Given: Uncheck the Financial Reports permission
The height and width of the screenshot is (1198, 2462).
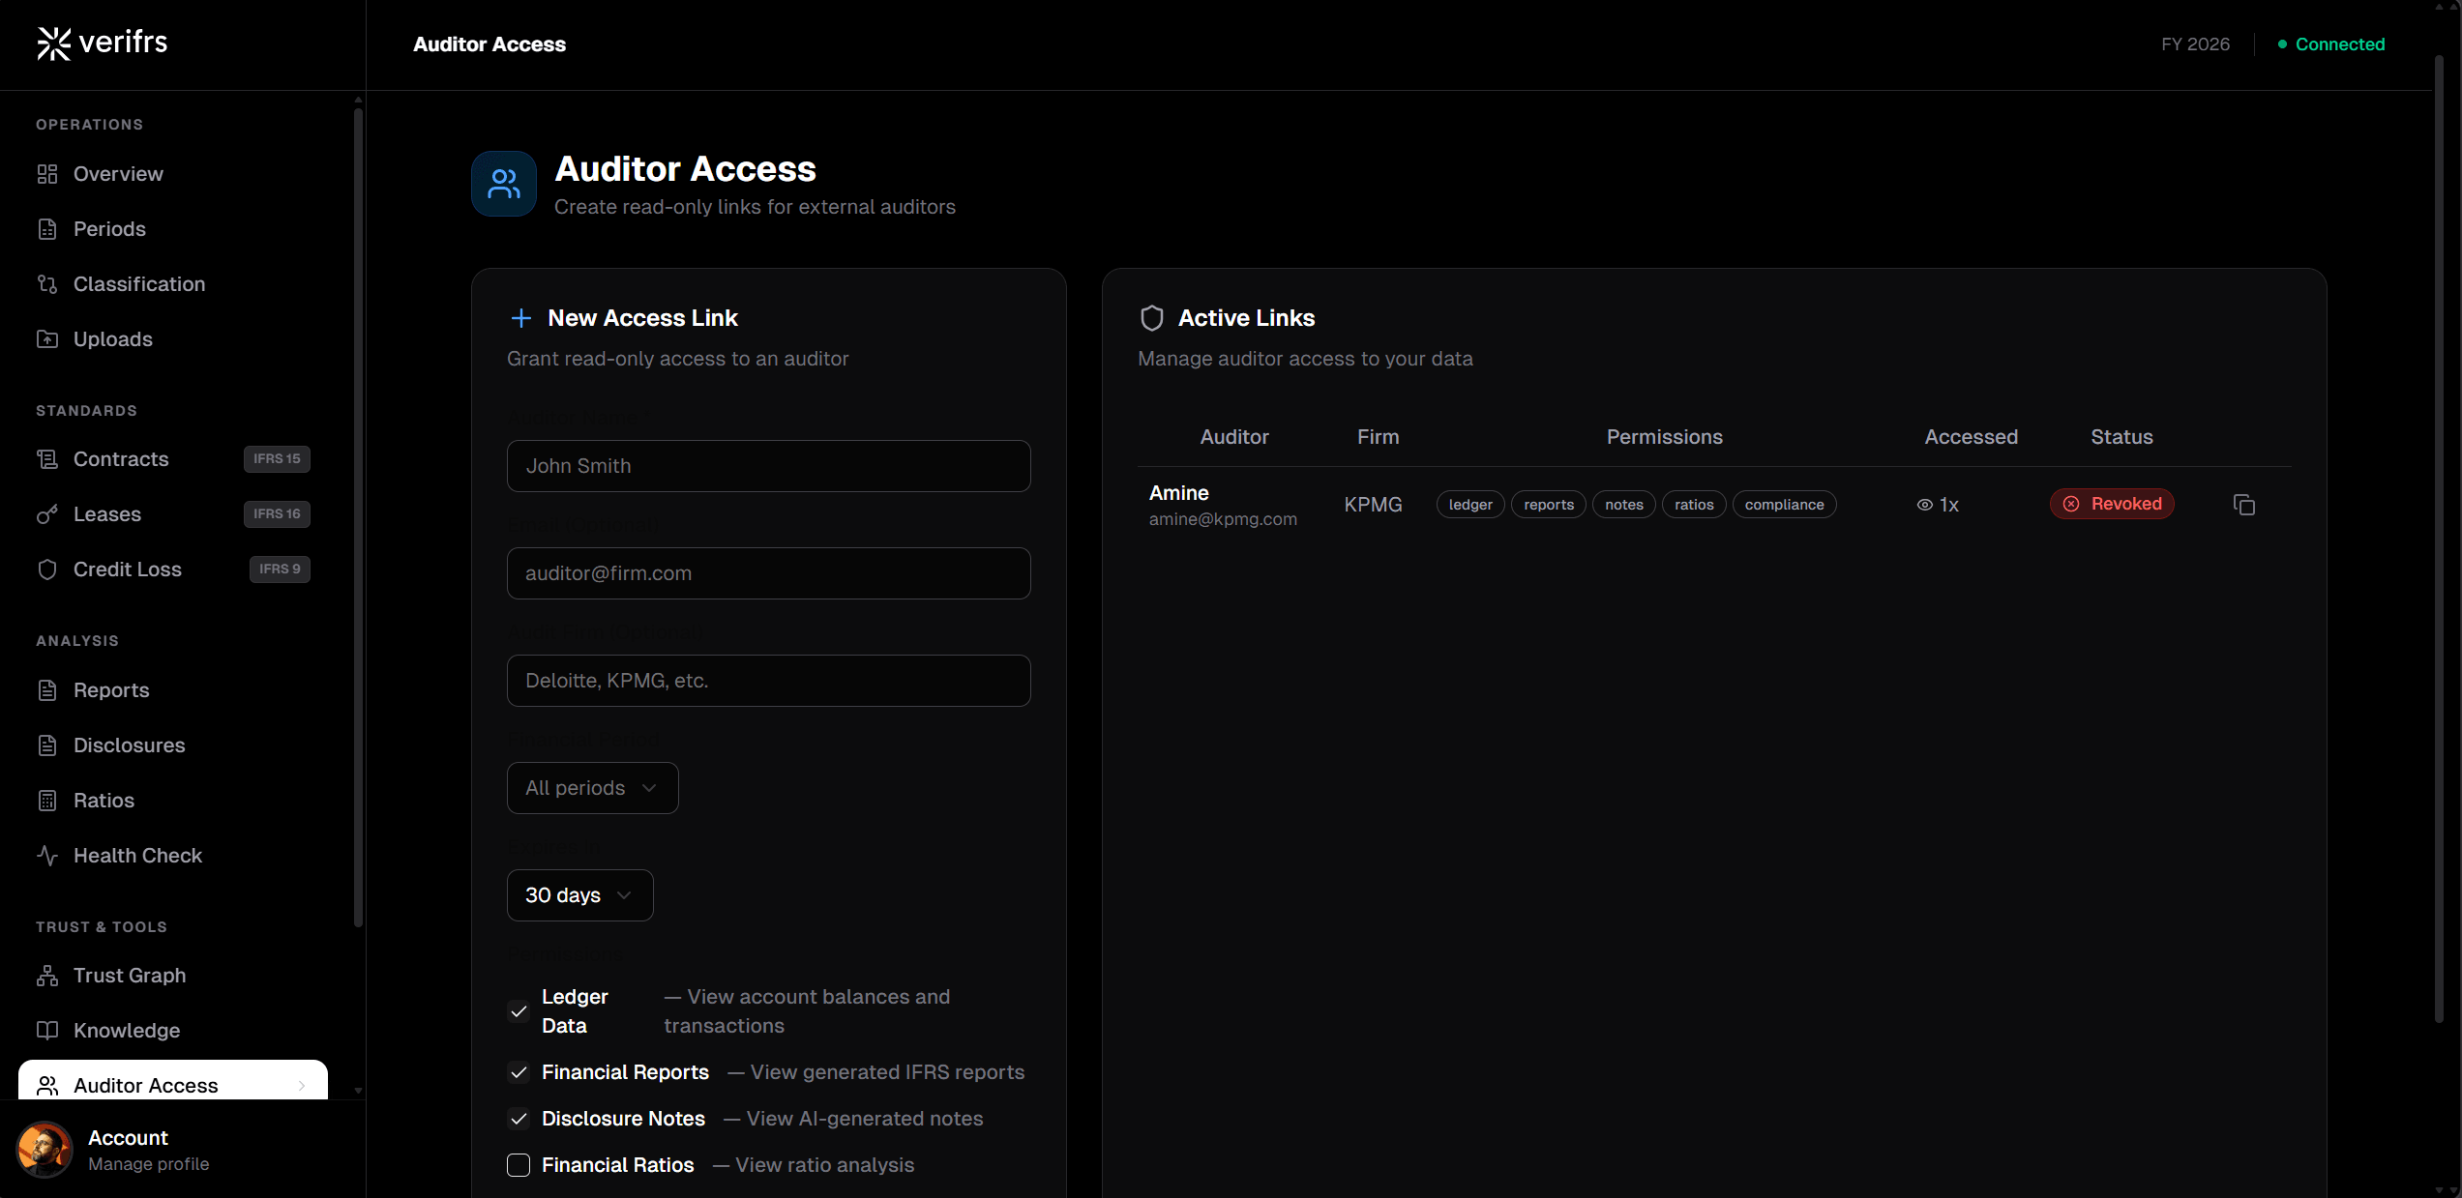Looking at the screenshot, I should pos(519,1072).
